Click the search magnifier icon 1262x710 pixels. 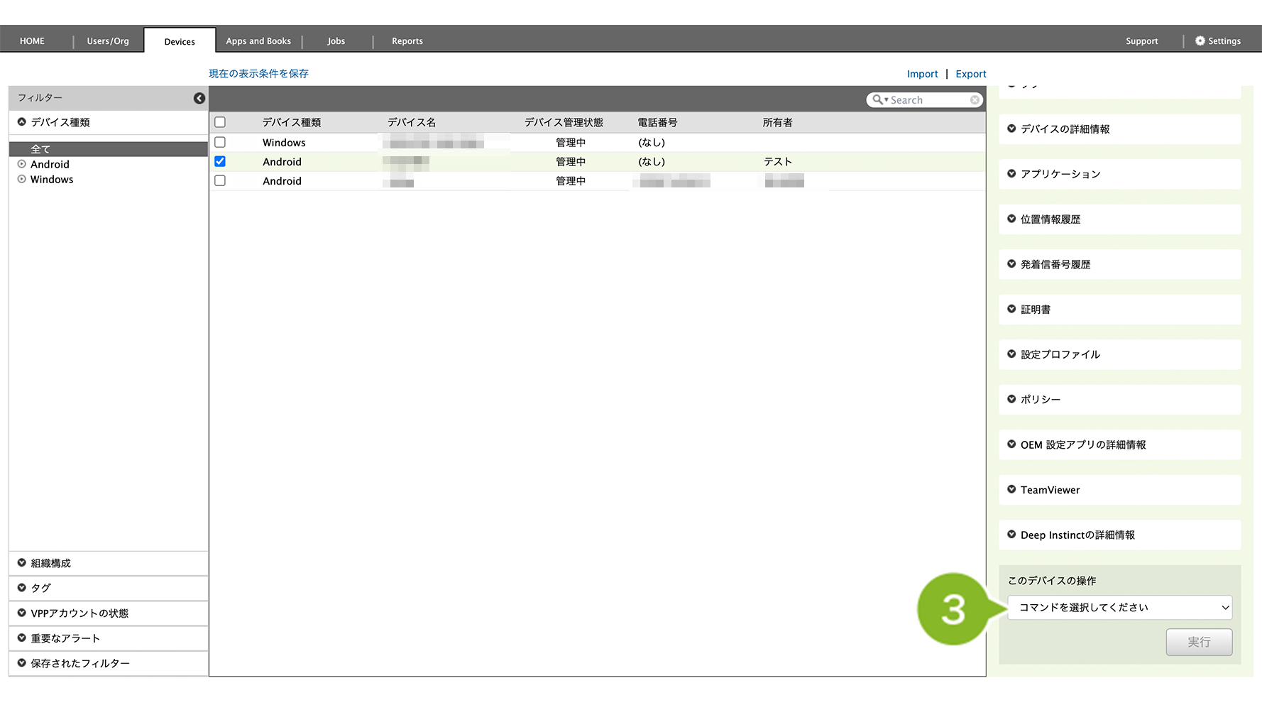[x=878, y=100]
